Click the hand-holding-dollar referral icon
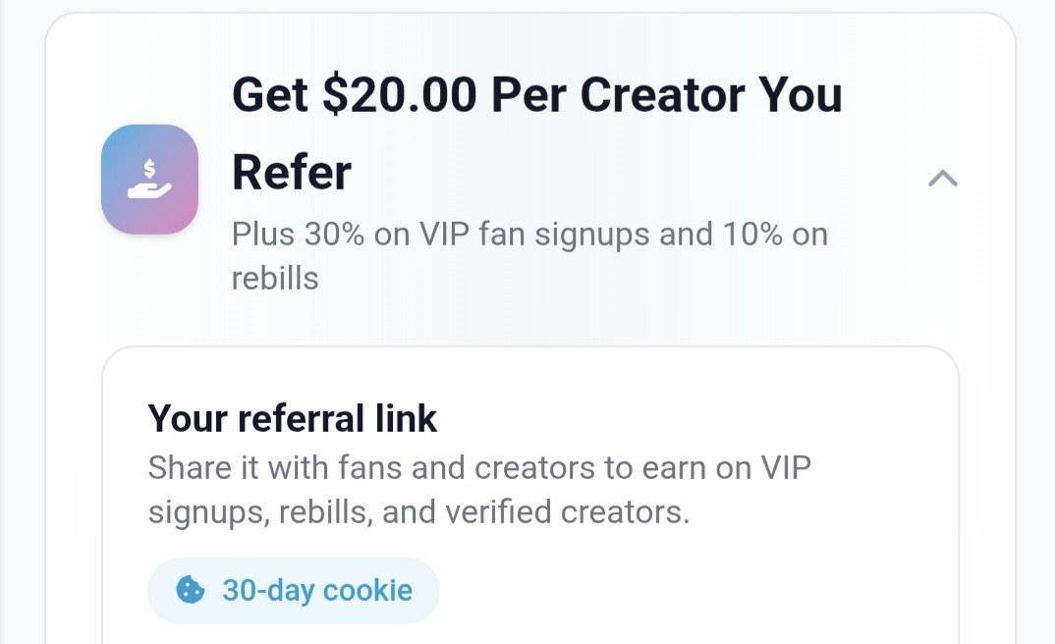This screenshot has height=644, width=1055. (149, 179)
